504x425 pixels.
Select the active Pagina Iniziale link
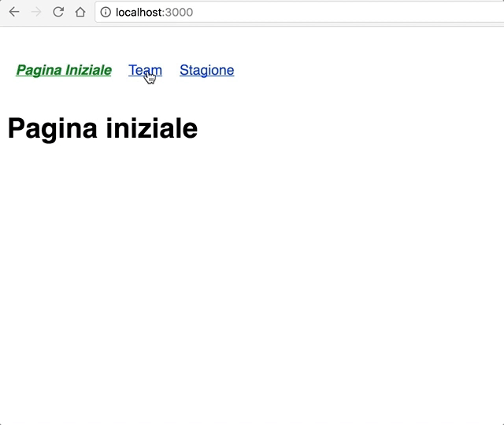click(x=63, y=70)
